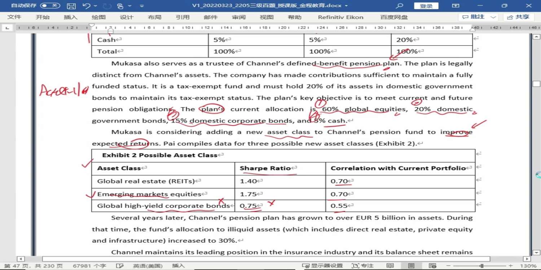Click the first-line indent marker on ruler
The height and width of the screenshot is (270, 541).
pos(92,26)
